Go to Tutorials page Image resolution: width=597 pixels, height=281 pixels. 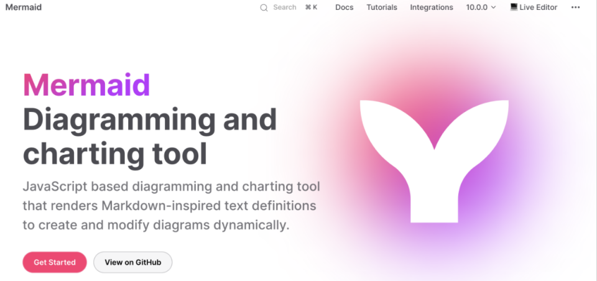point(382,7)
